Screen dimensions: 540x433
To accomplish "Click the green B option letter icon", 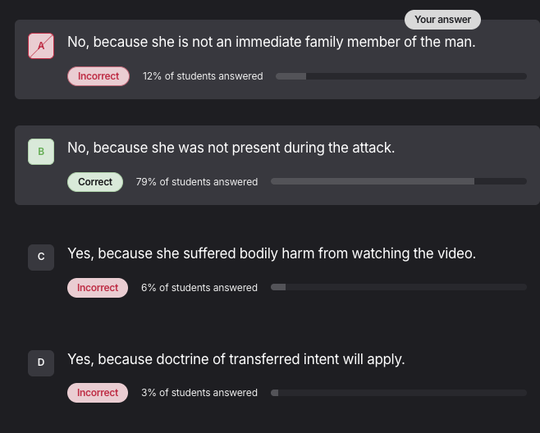I will (x=41, y=152).
